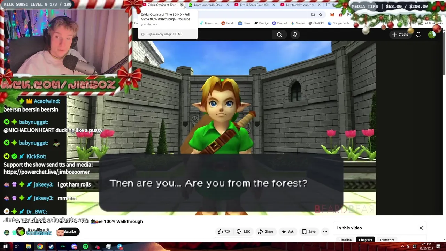Close the In this video panel
Image resolution: width=446 pixels, height=251 pixels.
click(421, 228)
